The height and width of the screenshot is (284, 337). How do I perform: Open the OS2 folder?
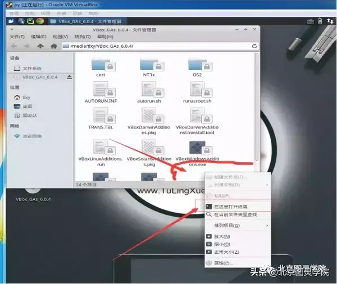(201, 65)
